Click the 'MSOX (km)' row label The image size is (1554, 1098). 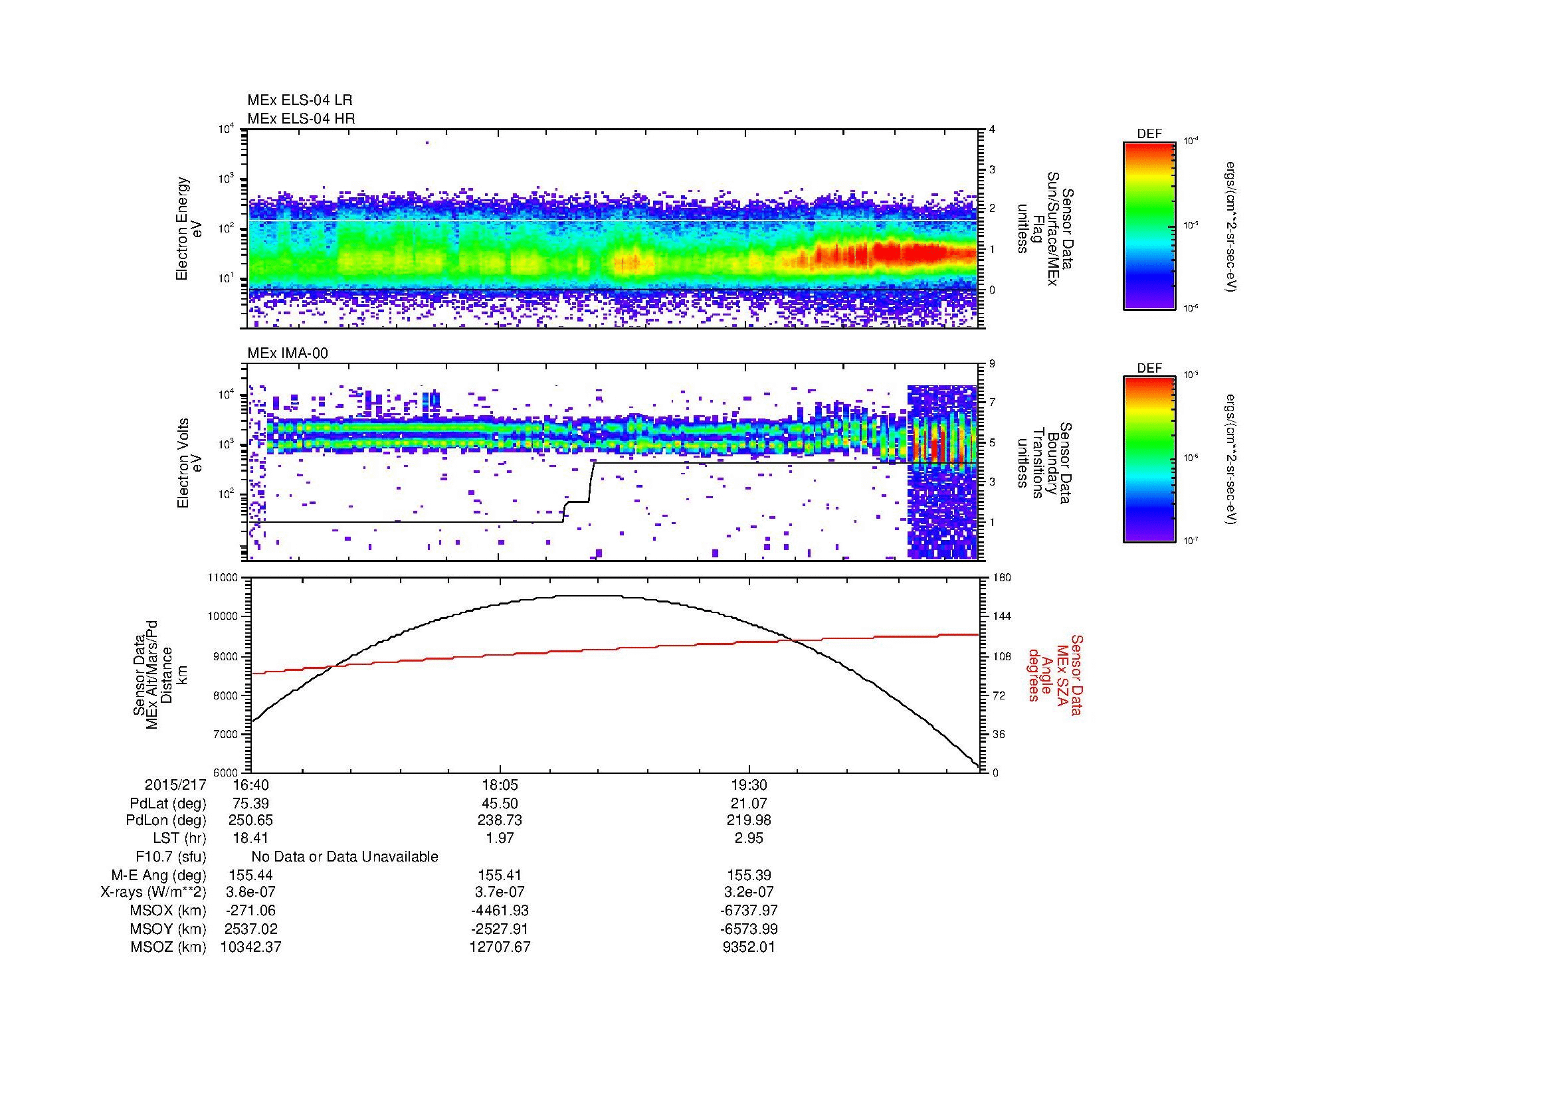click(x=169, y=911)
